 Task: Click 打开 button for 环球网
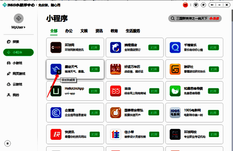pos(94,47)
